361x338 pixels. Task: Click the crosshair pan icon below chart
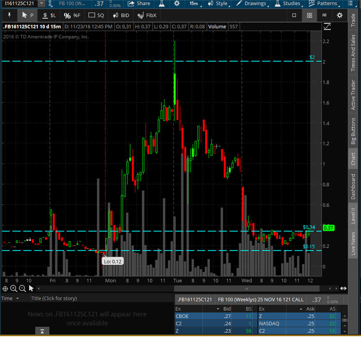tap(5, 289)
